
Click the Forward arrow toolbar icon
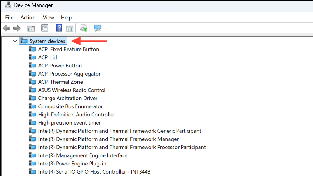pyautogui.click(x=17, y=28)
